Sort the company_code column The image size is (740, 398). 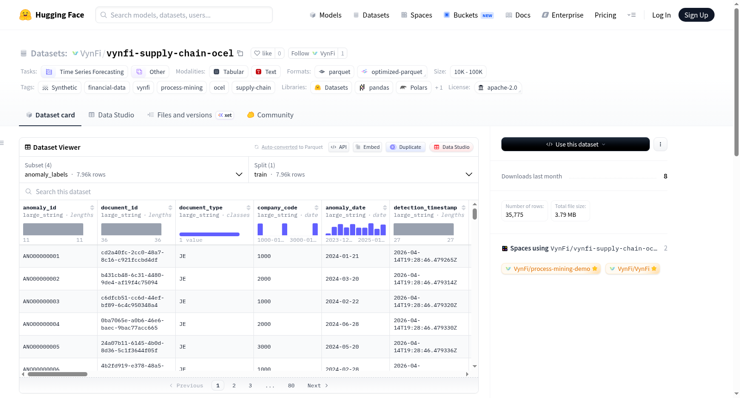316,208
